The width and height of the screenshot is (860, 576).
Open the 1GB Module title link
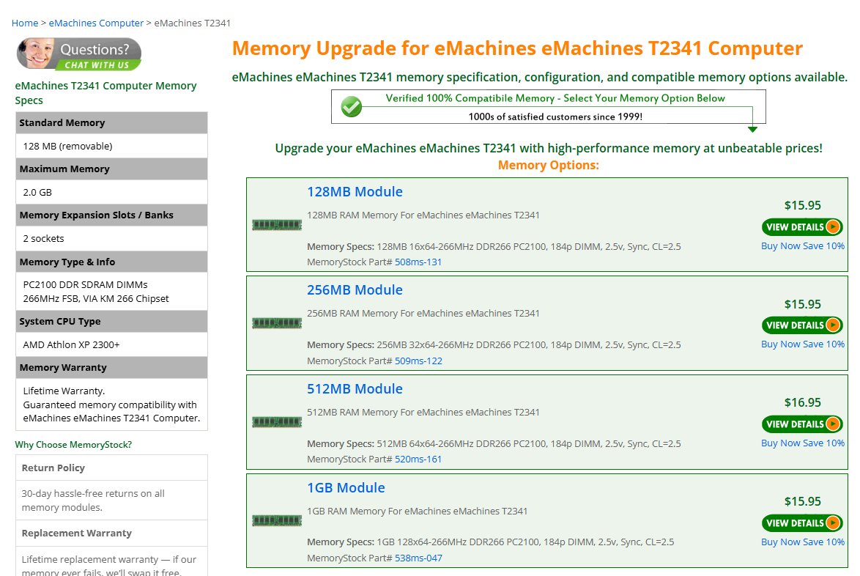(x=346, y=487)
